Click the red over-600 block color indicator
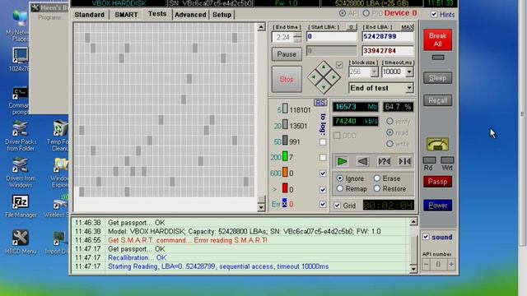Screen dimensions: 527x296 (x=285, y=188)
